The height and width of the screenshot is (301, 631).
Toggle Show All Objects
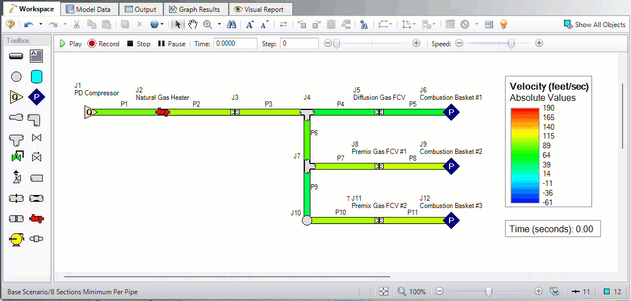pyautogui.click(x=595, y=24)
